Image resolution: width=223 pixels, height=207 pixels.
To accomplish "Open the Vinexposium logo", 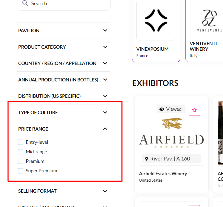I will (156, 21).
